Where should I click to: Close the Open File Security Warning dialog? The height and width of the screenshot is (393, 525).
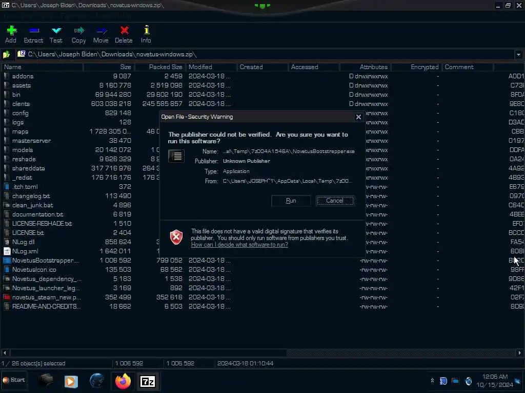tap(358, 117)
